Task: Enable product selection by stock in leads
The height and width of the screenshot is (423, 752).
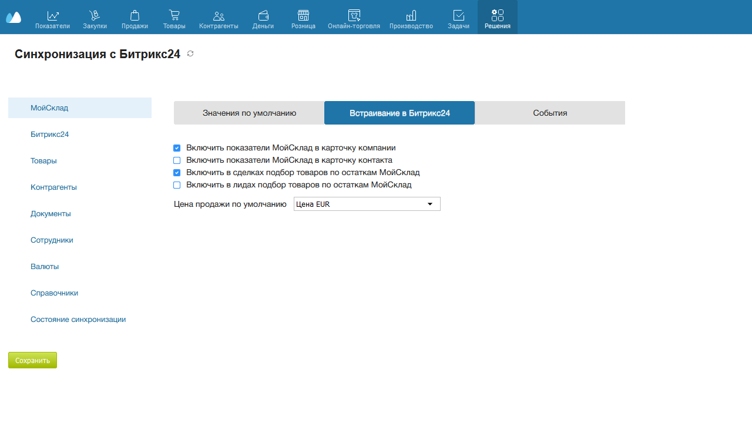Action: coord(177,185)
